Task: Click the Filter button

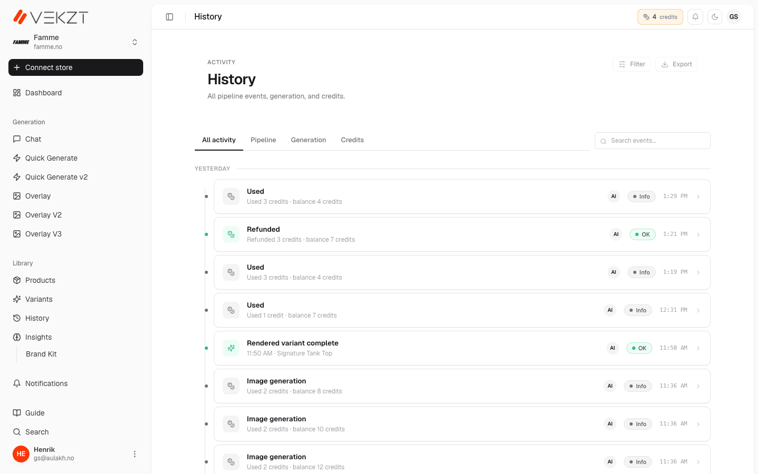Action: pyautogui.click(x=632, y=64)
